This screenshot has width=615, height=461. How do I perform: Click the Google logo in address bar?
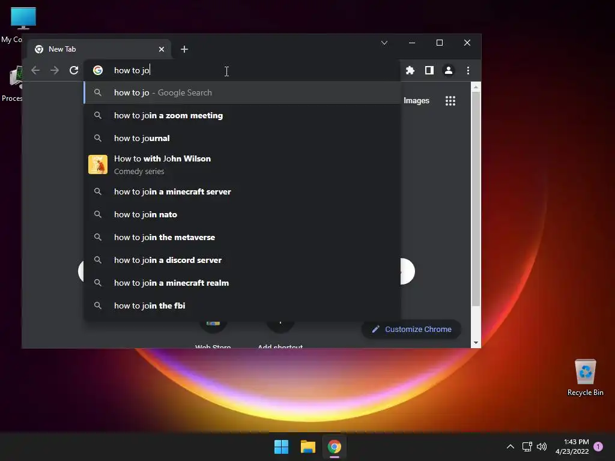98,70
